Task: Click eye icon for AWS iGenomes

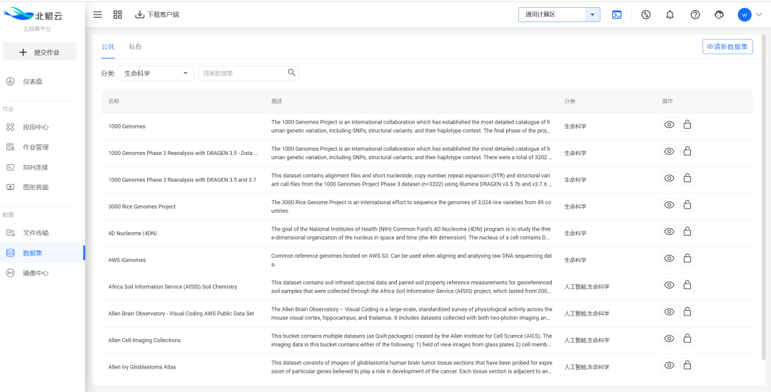Action: [669, 258]
